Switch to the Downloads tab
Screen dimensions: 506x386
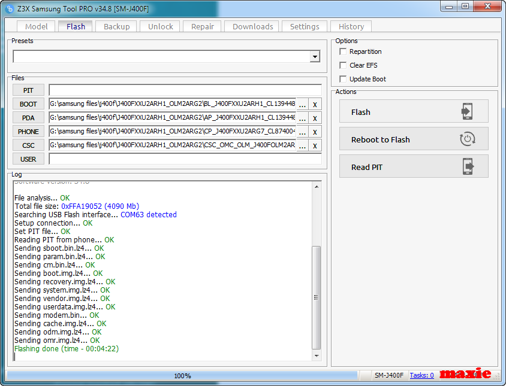tap(252, 26)
